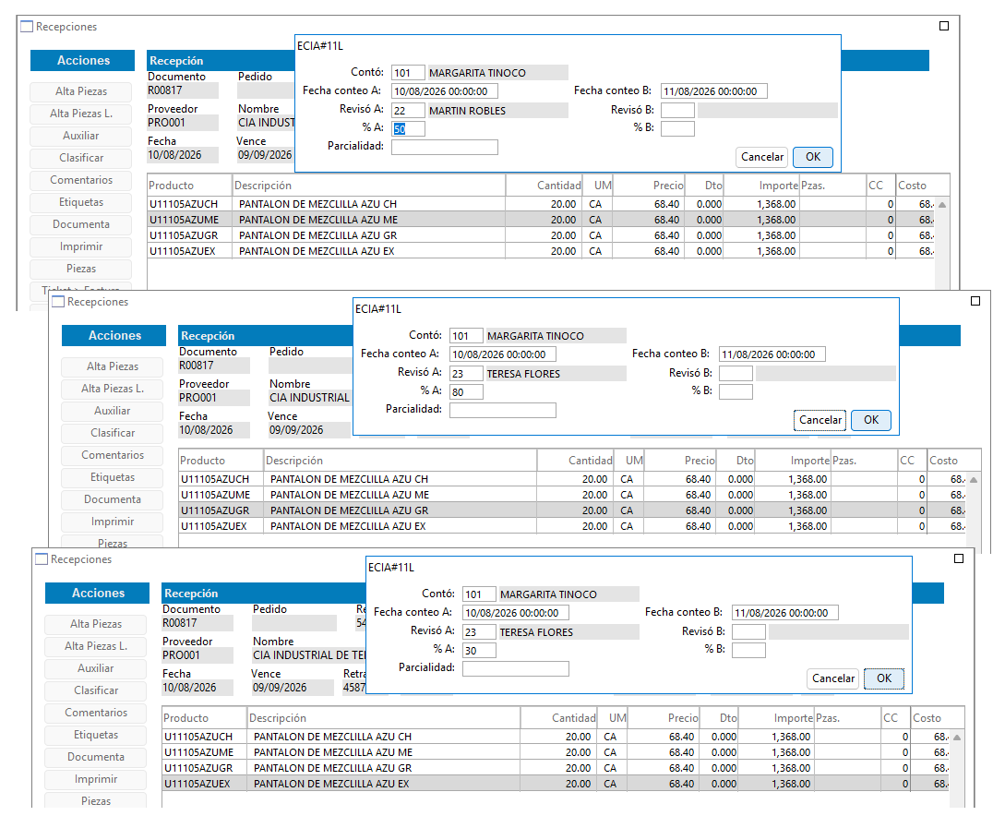Choose Etiquetas in the bottom Acciones panel
Screen dimensions: 1005x828
[95, 735]
